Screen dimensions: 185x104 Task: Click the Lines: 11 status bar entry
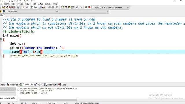coord(36,103)
